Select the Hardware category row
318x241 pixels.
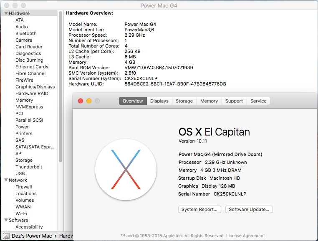(29, 13)
